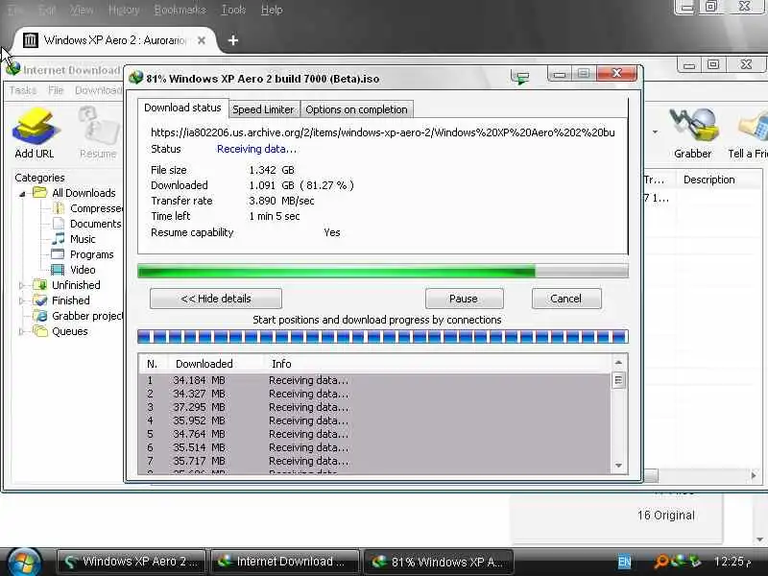Click the green download progress bar
Screen dimensions: 768x576
tap(383, 271)
